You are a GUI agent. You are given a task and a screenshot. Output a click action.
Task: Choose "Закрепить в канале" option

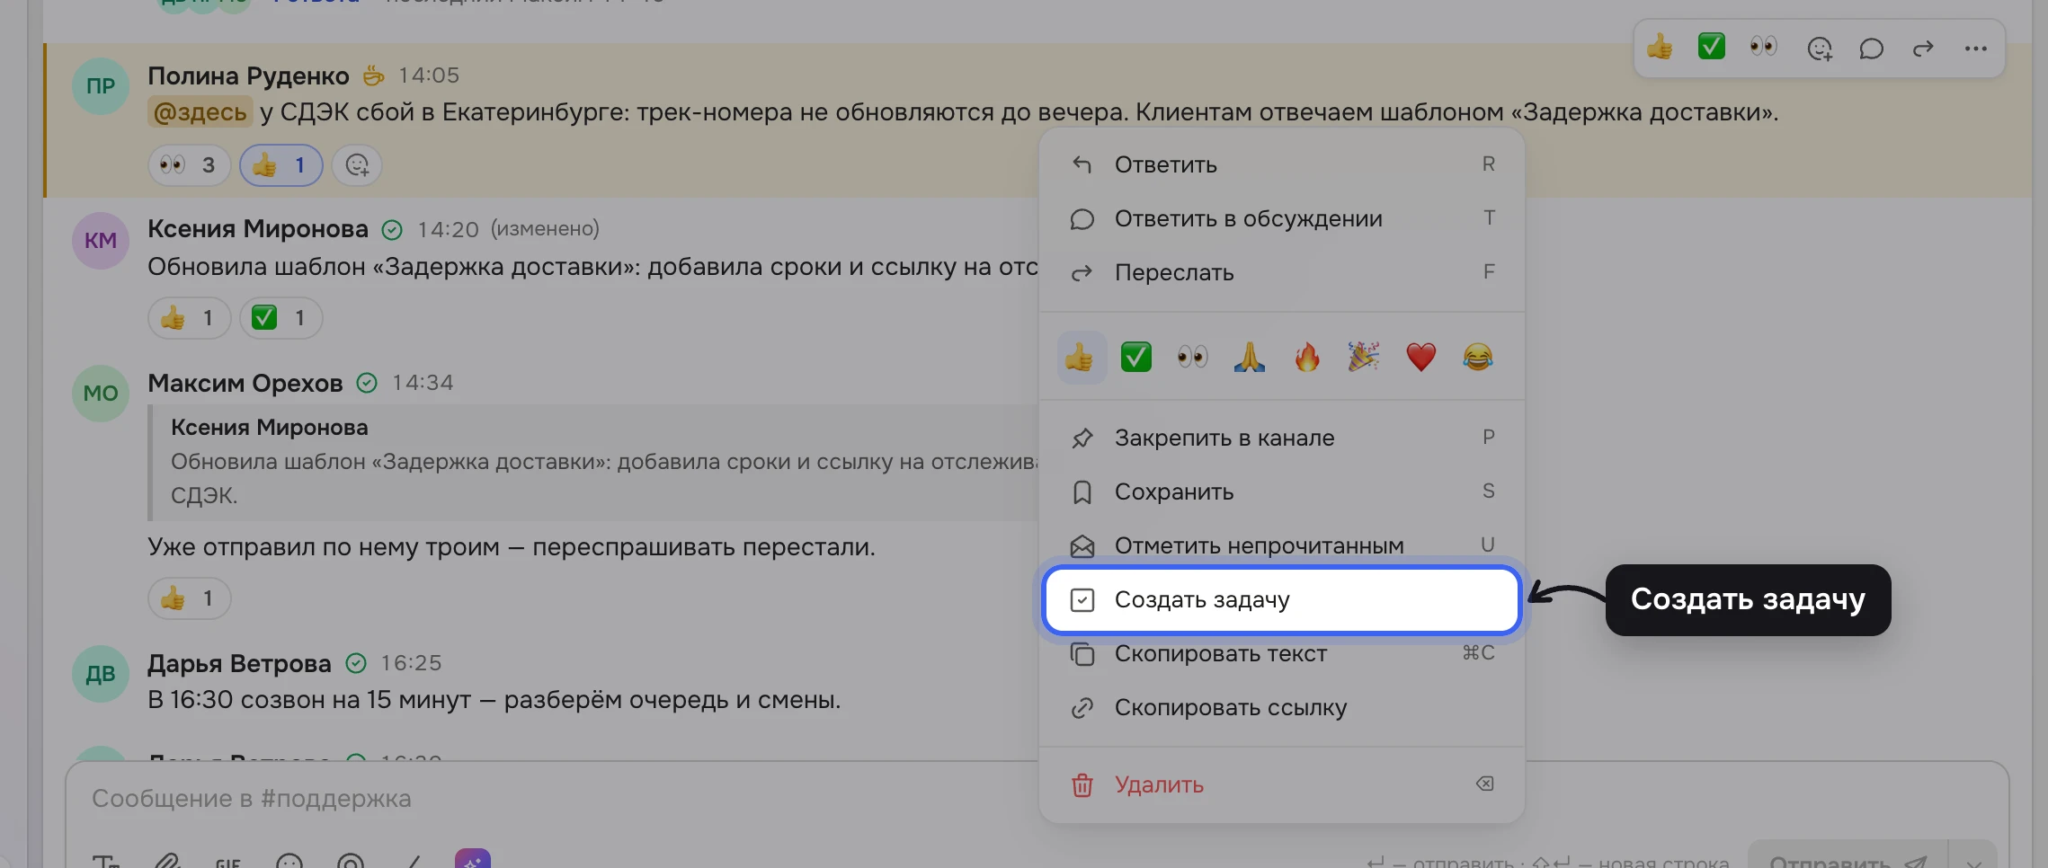click(x=1281, y=438)
